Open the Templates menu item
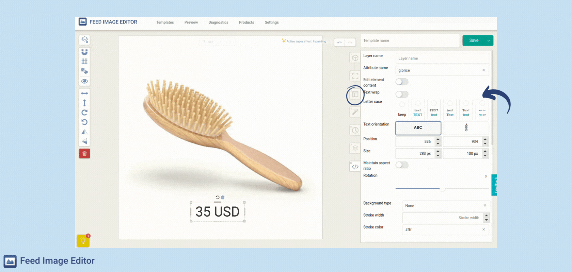The image size is (572, 272). pyautogui.click(x=165, y=22)
